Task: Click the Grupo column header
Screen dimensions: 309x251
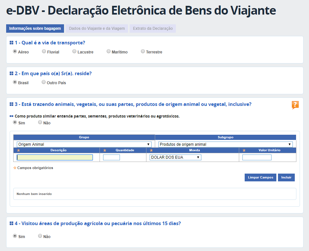Action: [x=84, y=137]
